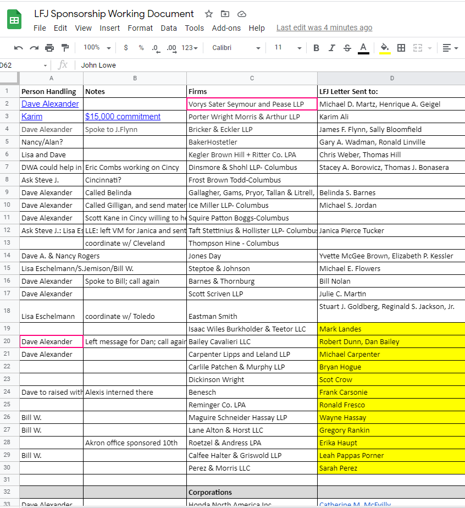465x508 pixels.
Task: Open the more number formats 123 dropdown
Action: (x=190, y=48)
